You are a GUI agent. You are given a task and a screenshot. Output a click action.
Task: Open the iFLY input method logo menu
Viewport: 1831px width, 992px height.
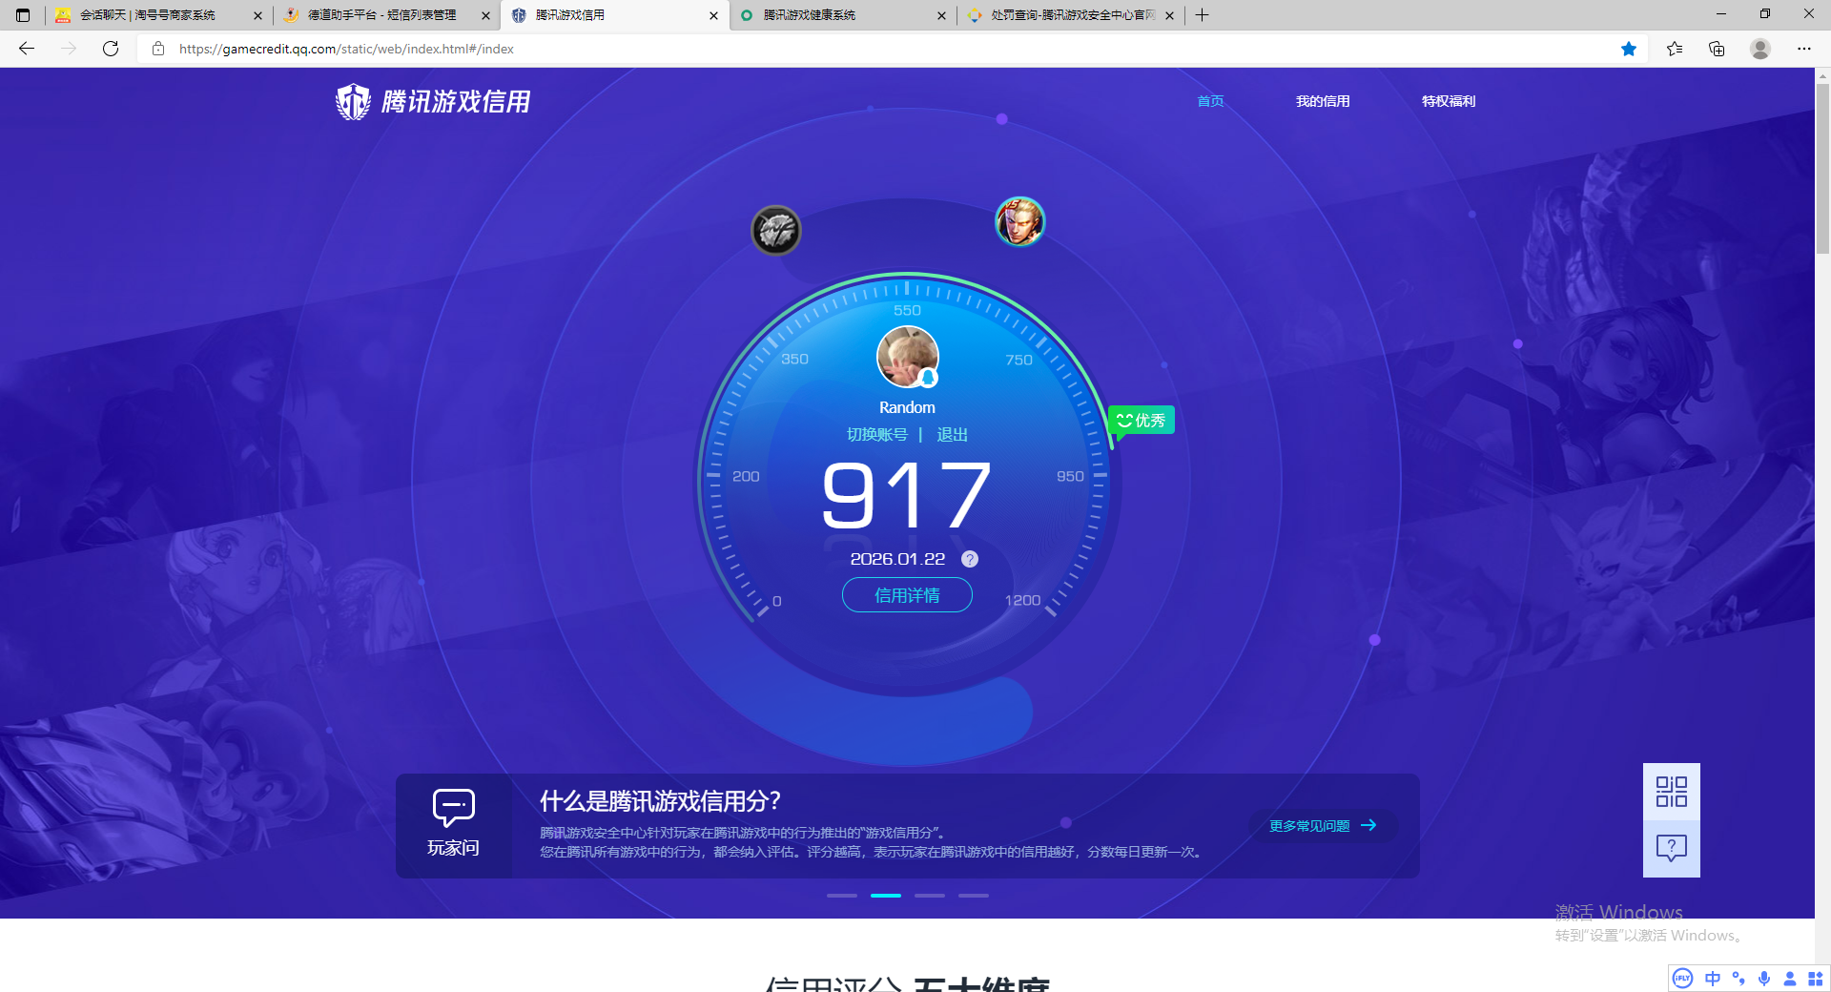1682,979
